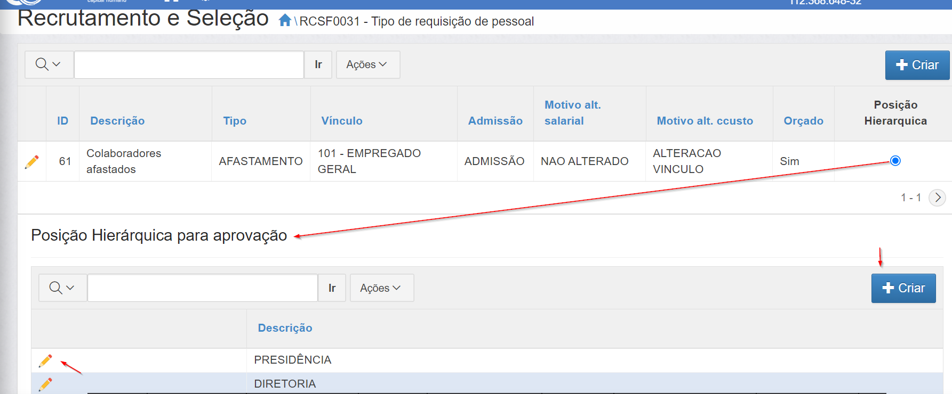Edit the PRESIDÊNCIA row with pencil icon
Viewport: 952px width, 394px height.
coord(45,360)
